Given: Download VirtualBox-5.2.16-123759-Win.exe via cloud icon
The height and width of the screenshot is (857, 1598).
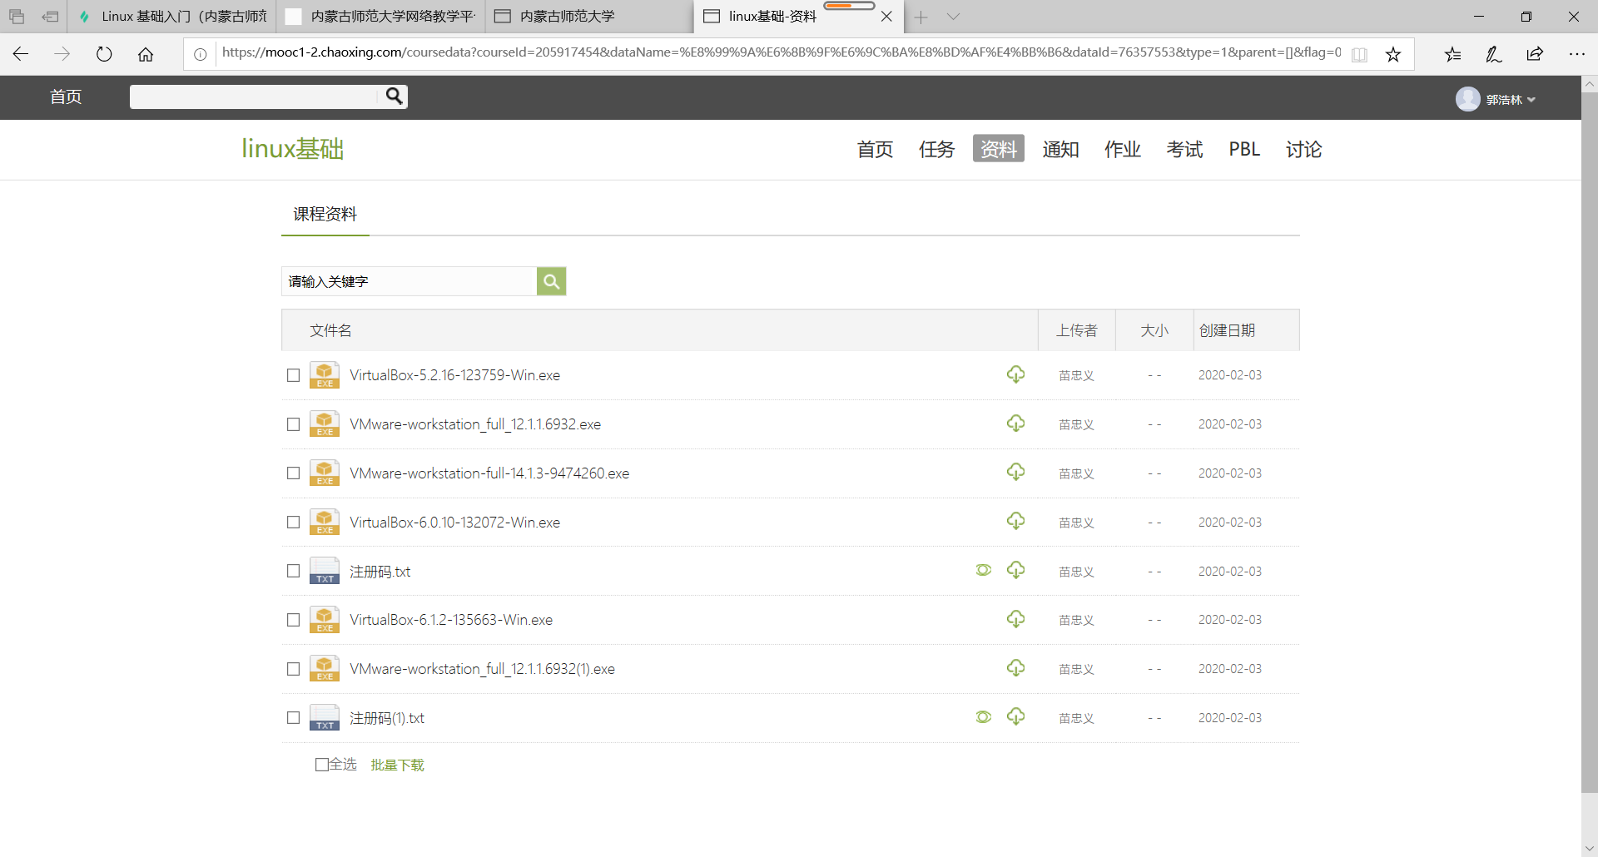Looking at the screenshot, I should [x=1015, y=374].
